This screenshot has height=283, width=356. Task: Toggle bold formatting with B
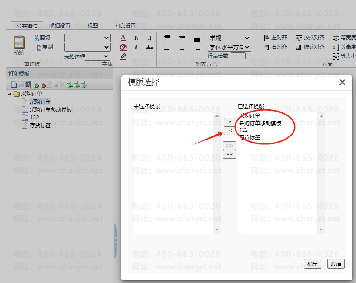click(x=136, y=38)
